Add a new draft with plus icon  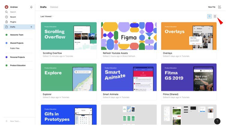click(x=31, y=27)
